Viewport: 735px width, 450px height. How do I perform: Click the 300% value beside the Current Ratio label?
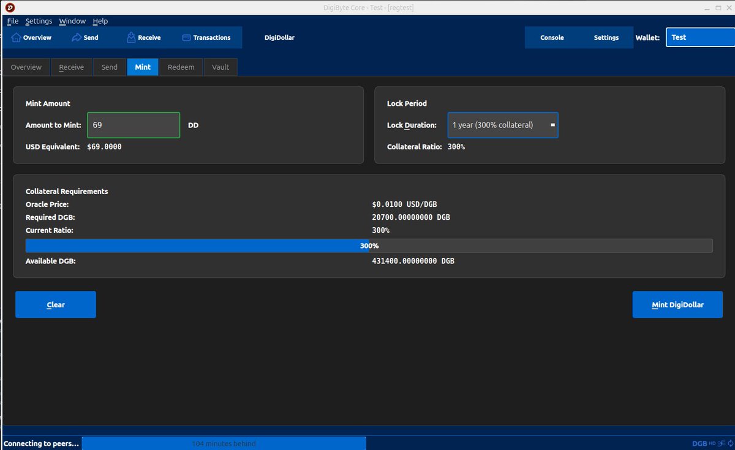pyautogui.click(x=380, y=230)
